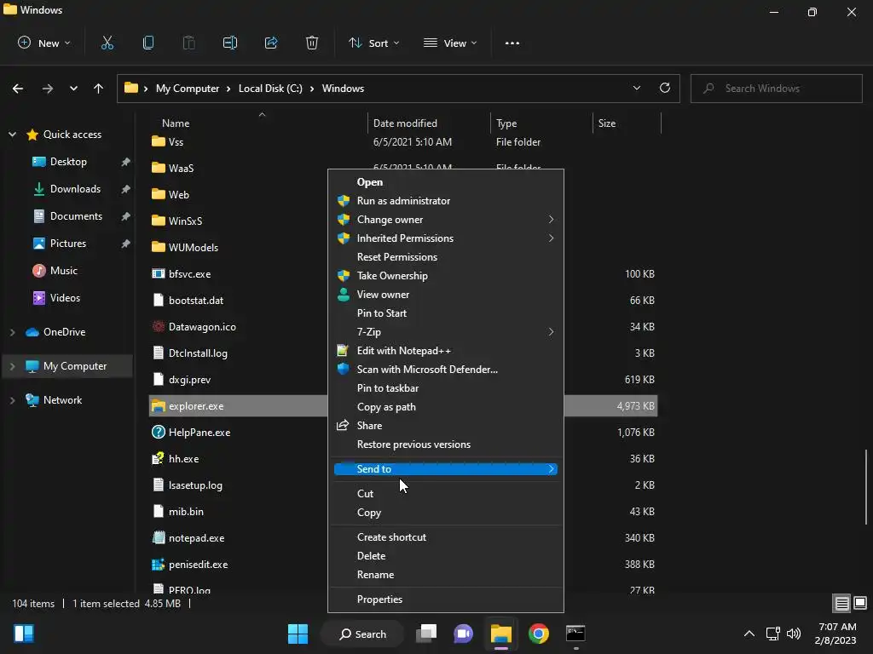Go forward with the right arrow
The width and height of the screenshot is (873, 654).
(x=48, y=89)
